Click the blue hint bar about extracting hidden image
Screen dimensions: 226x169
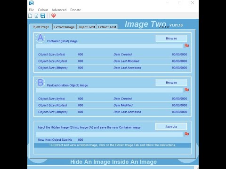[x=113, y=145]
